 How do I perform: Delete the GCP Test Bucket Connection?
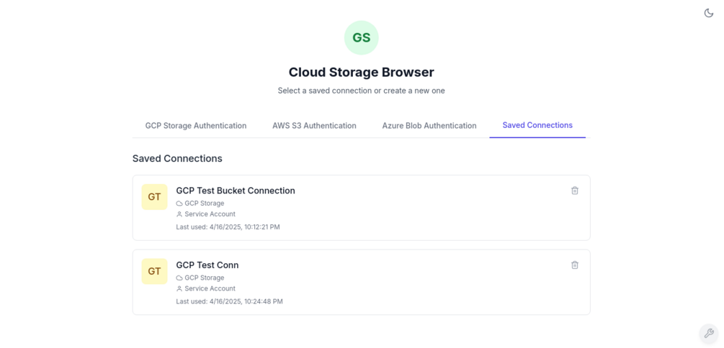point(574,191)
